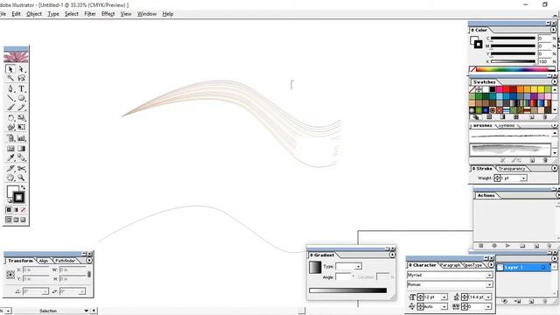This screenshot has width=560, height=315.
Task: Stop recording in Actions panel
Action: 480,246
